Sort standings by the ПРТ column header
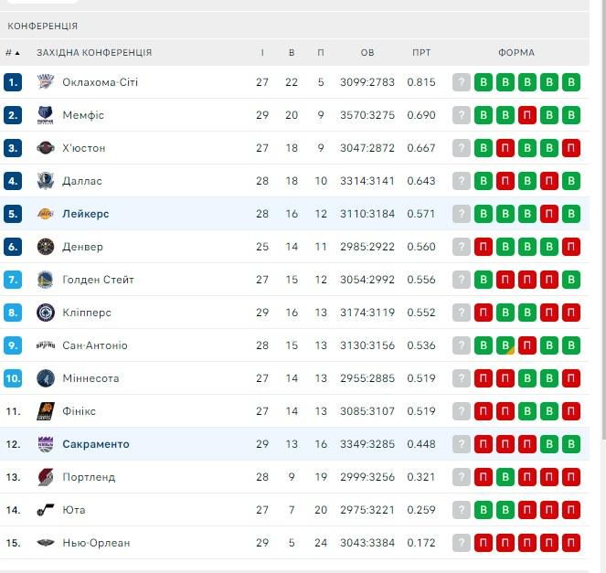 point(421,52)
